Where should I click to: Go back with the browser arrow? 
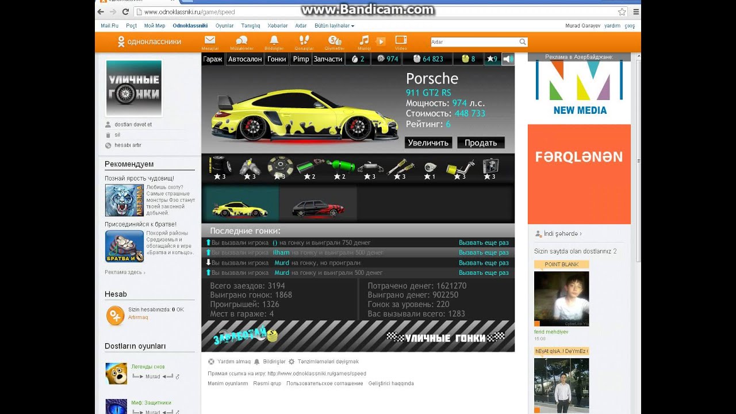tap(101, 11)
